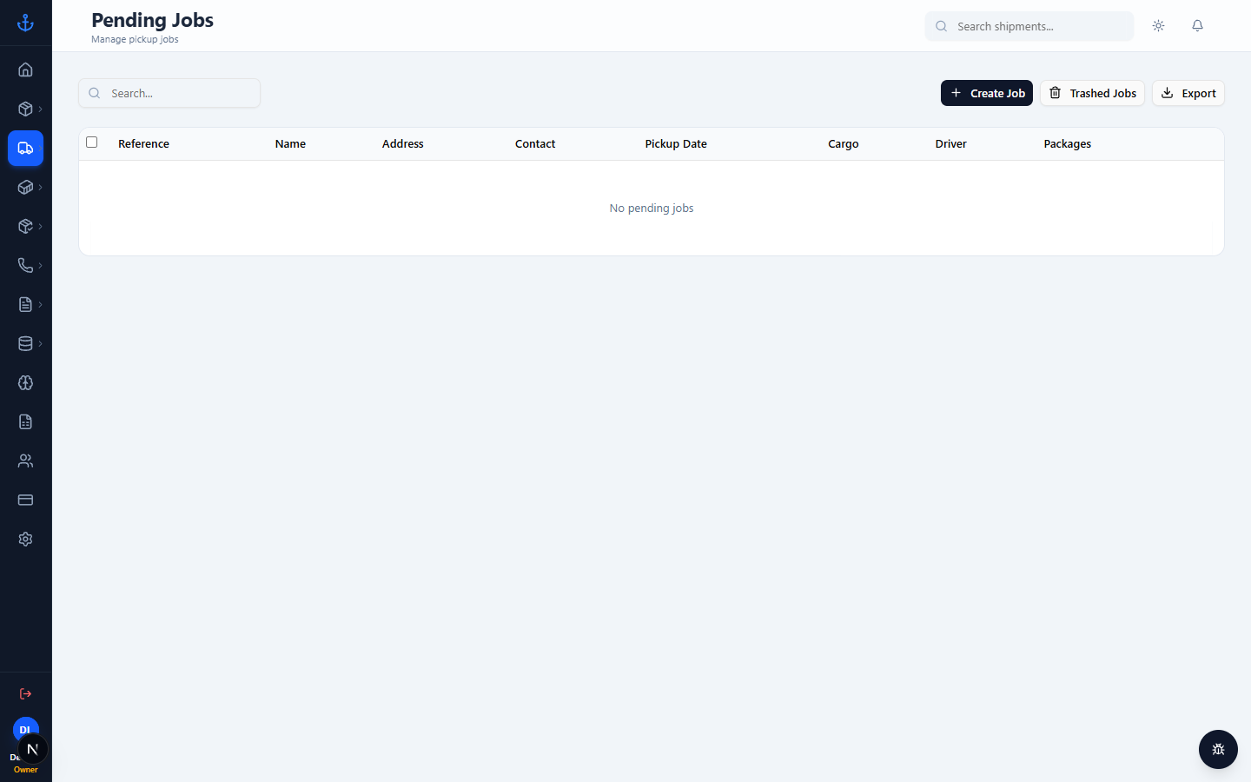Image resolution: width=1251 pixels, height=782 pixels.
Task: Click the red logout icon
Action: click(25, 693)
